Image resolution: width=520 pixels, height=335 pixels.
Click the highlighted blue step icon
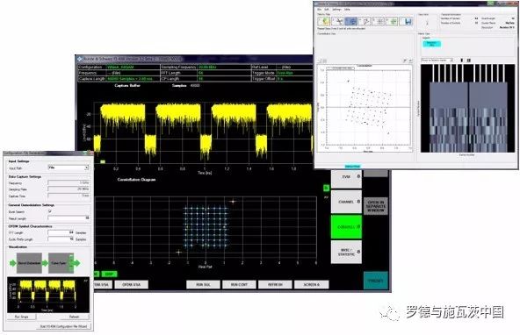click(351, 21)
